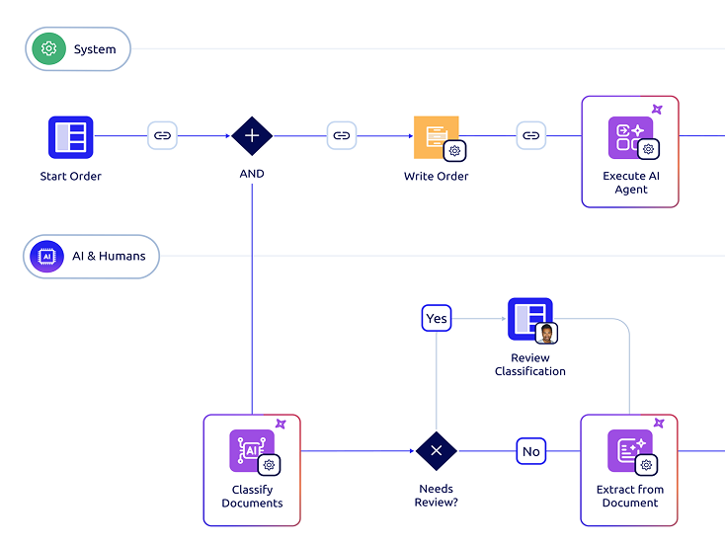Click the Needs Review? decision diamond
The height and width of the screenshot is (544, 725).
coord(436,451)
